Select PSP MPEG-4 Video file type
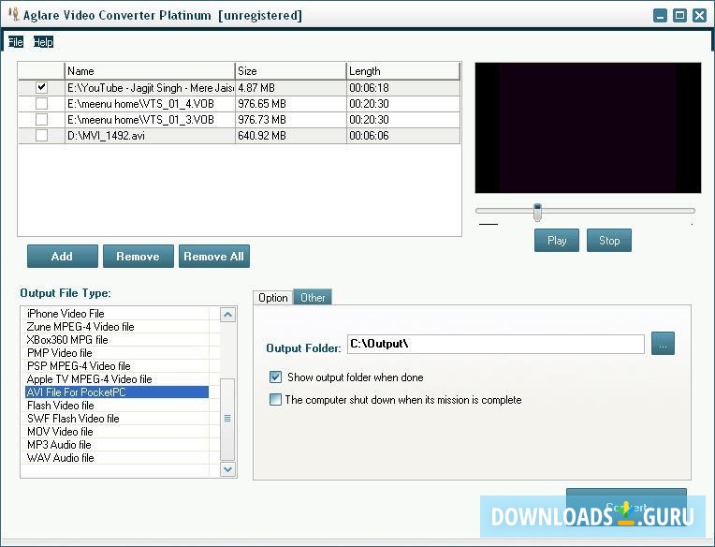The image size is (715, 547). pos(117,366)
